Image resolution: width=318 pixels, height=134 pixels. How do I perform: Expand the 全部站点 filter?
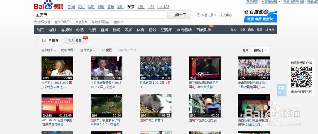pos(88,50)
